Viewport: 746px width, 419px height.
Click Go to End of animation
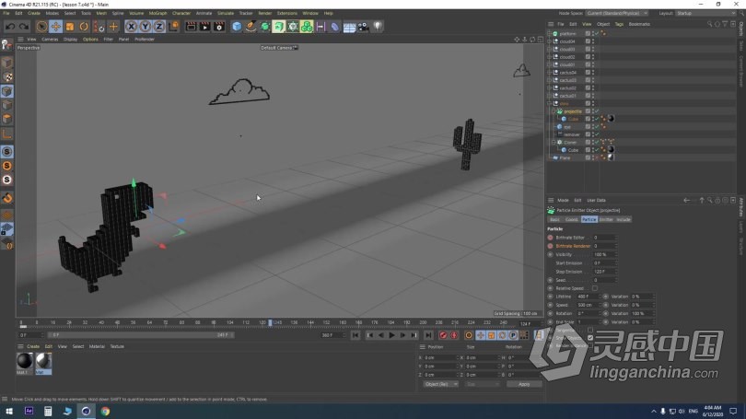[x=428, y=335]
